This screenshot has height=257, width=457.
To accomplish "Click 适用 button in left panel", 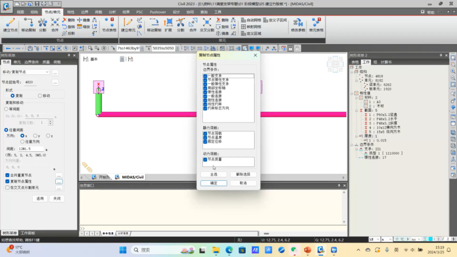I will (40, 199).
